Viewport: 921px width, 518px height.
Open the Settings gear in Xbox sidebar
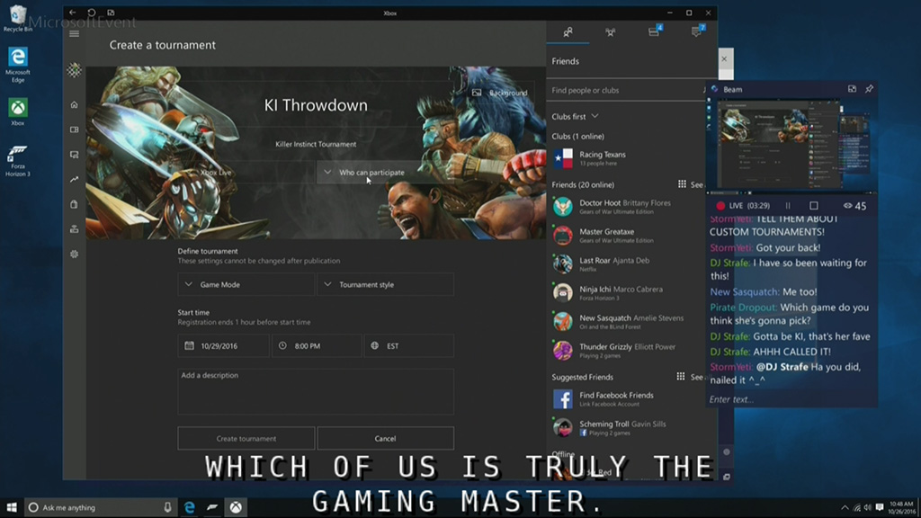click(74, 255)
